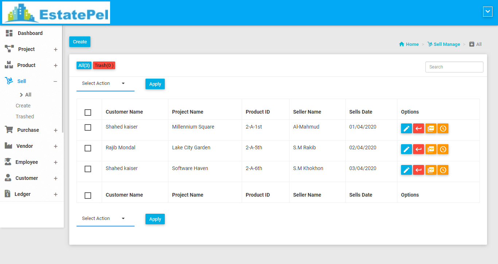Open the header dropdown chevron in the blue bar
The image size is (498, 264).
click(x=488, y=12)
